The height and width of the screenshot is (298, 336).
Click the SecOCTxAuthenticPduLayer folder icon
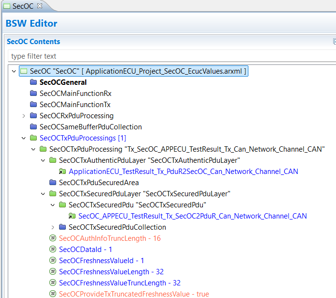(53, 160)
